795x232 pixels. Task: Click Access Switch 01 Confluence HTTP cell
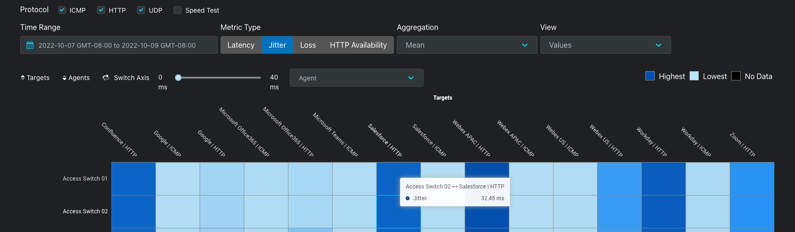(134, 179)
